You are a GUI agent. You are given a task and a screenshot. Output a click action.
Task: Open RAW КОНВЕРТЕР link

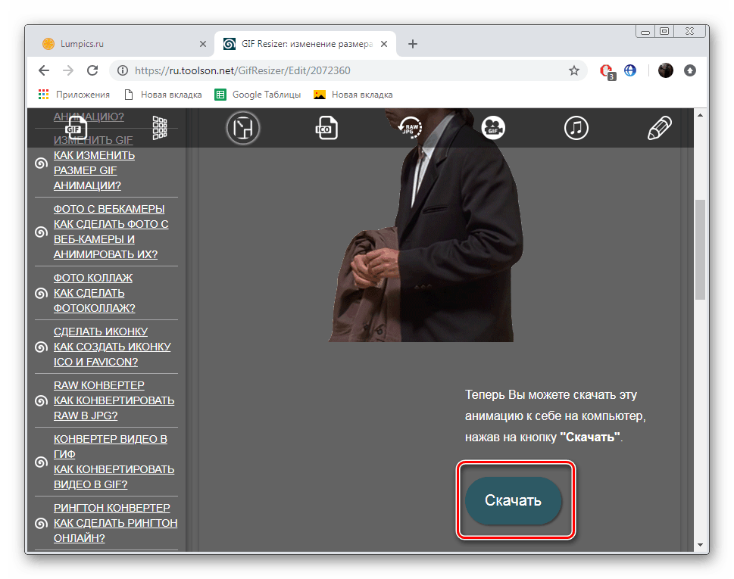tap(98, 385)
